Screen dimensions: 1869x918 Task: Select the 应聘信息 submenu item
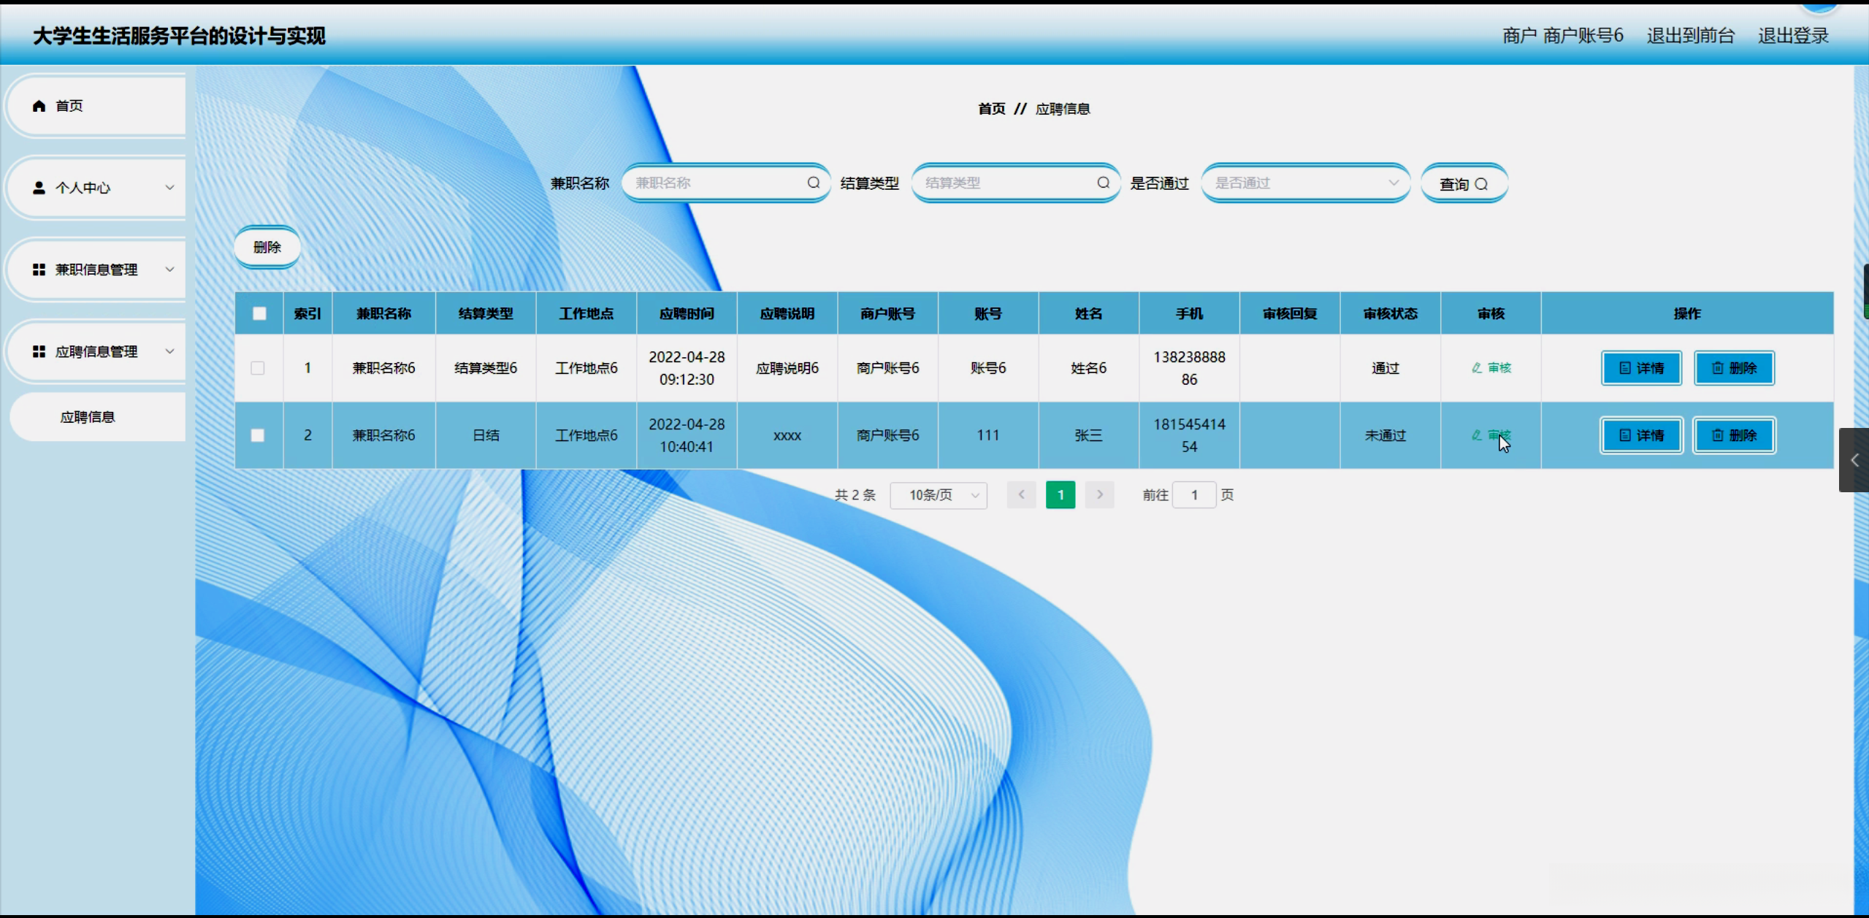pyautogui.click(x=88, y=417)
